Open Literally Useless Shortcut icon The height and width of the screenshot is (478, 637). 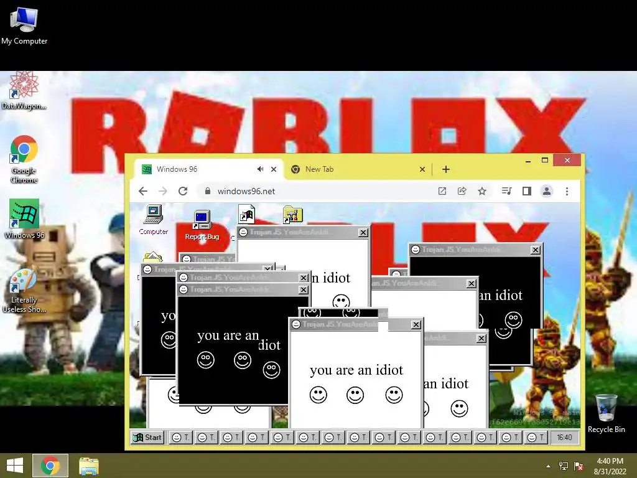coord(24,291)
